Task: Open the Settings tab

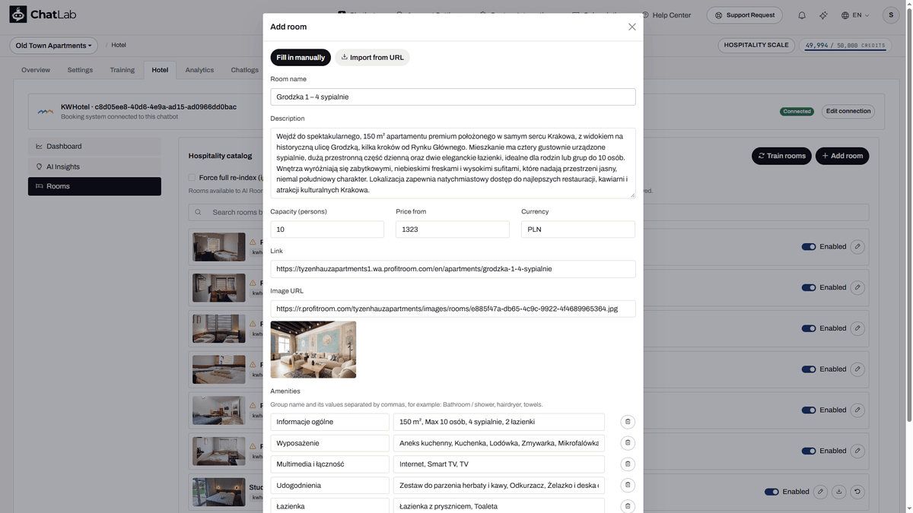Action: [80, 70]
